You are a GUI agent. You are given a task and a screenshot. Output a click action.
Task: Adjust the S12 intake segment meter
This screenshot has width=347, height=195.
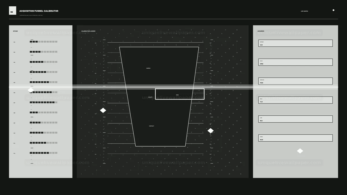coord(43,153)
